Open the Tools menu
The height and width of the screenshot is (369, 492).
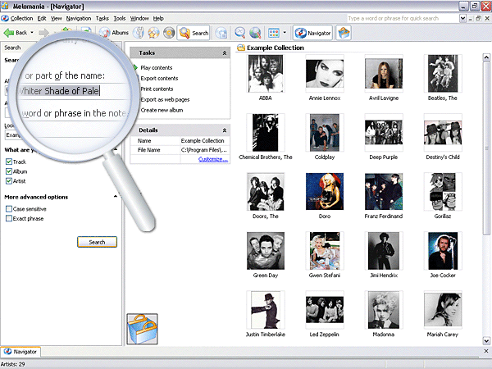[x=120, y=17]
